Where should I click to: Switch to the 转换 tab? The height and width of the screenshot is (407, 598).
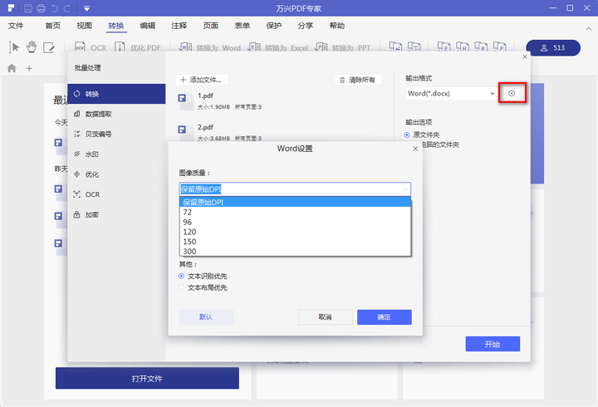(x=116, y=26)
